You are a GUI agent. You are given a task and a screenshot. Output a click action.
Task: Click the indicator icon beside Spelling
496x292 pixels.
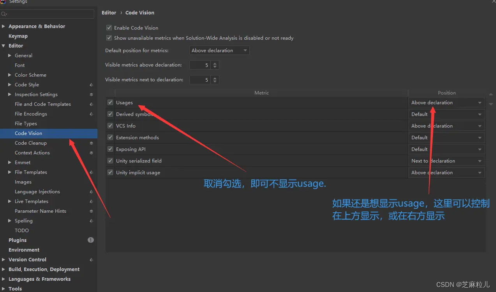click(x=91, y=220)
